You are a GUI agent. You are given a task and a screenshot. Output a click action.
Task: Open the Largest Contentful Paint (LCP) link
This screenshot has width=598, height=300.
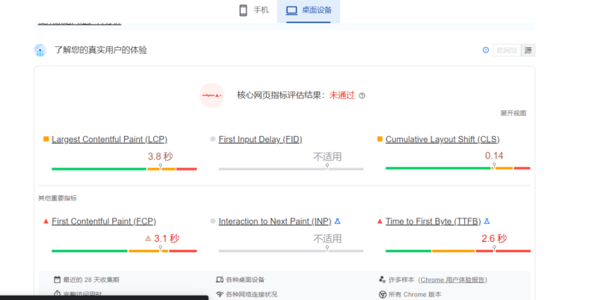[x=109, y=139]
